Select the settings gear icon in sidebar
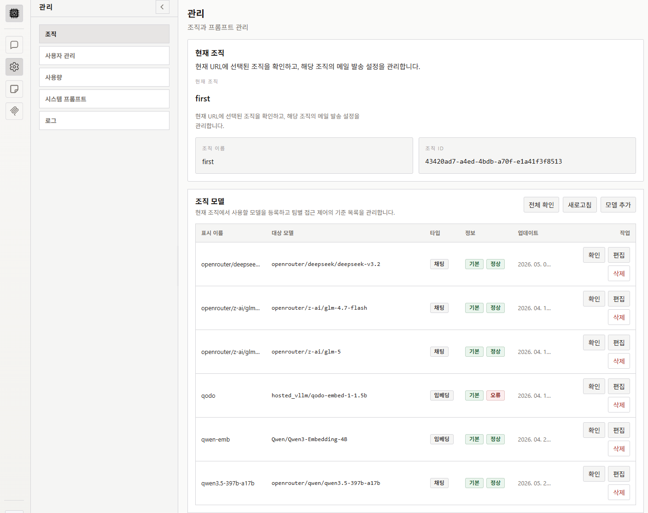 pos(14,67)
